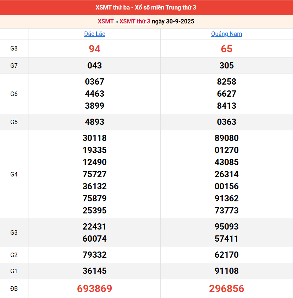Open the XSMT breadcrumb link
Image resolution: width=293 pixels, height=298 pixels.
[x=105, y=22]
